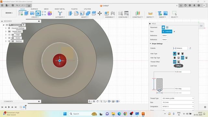
Task: Click the New Component assemble icon
Action: 107,13
